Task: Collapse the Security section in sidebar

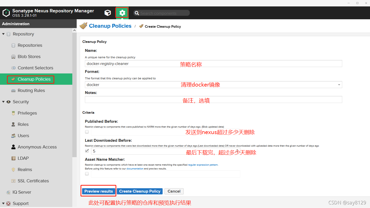Action: 4,102
